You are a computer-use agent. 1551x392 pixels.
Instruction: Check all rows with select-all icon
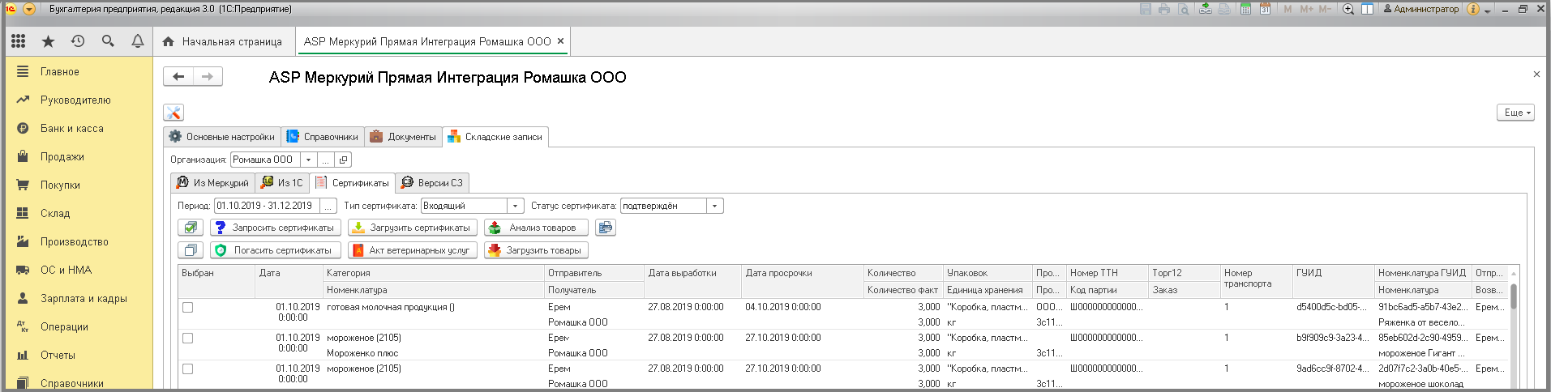coord(190,228)
